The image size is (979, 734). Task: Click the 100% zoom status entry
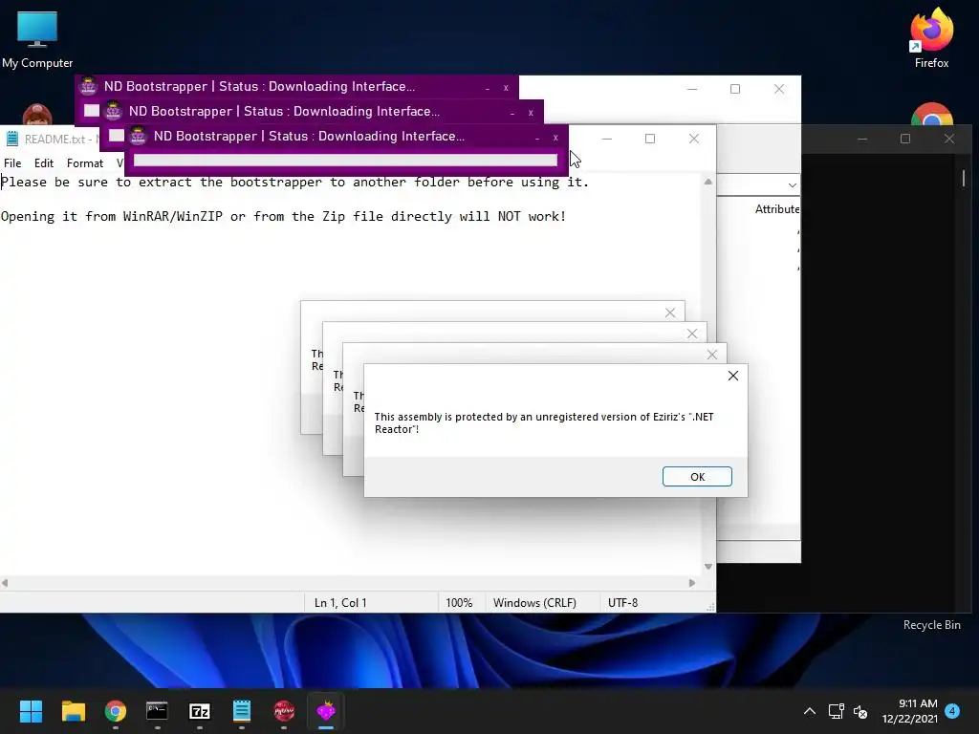459,603
